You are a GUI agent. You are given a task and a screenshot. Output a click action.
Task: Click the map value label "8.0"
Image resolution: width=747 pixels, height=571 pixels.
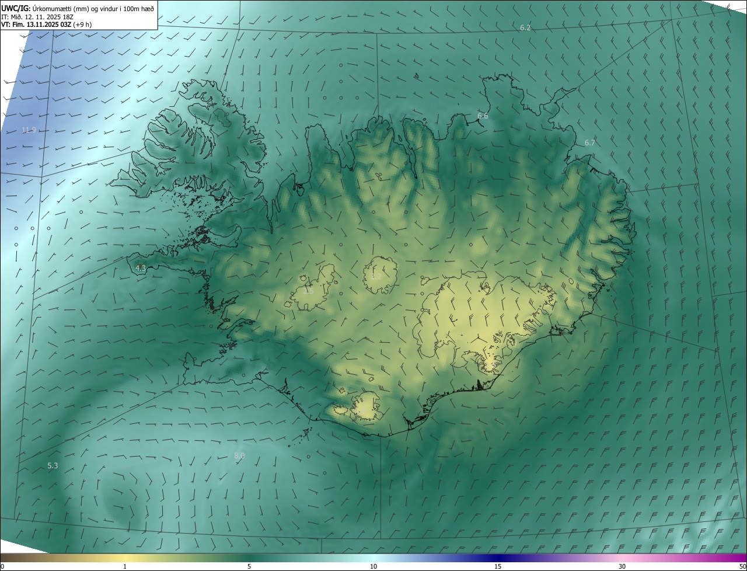(x=239, y=455)
